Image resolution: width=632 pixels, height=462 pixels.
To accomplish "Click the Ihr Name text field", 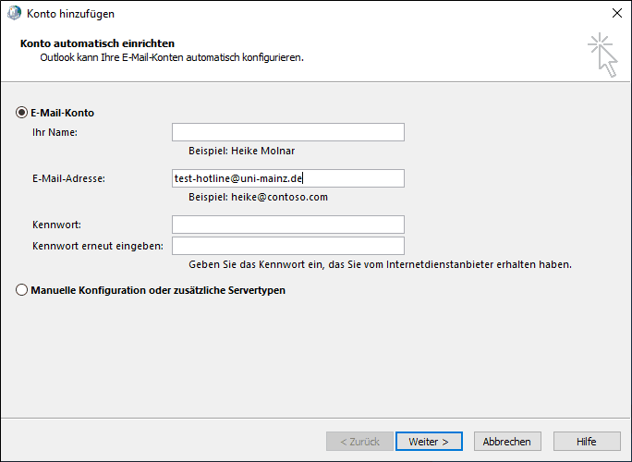I will point(287,132).
